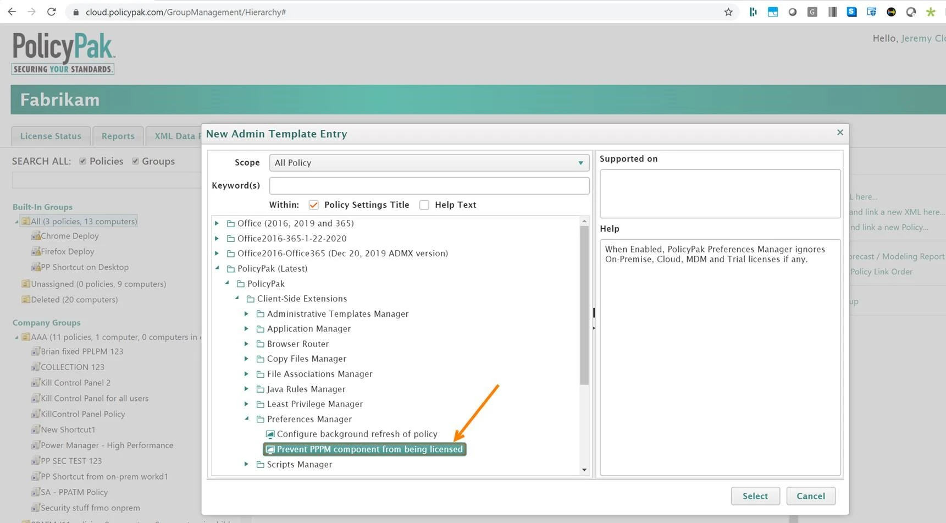Viewport: 946px width, 523px height.
Task: Enable the Help Text checkbox
Action: coord(424,205)
